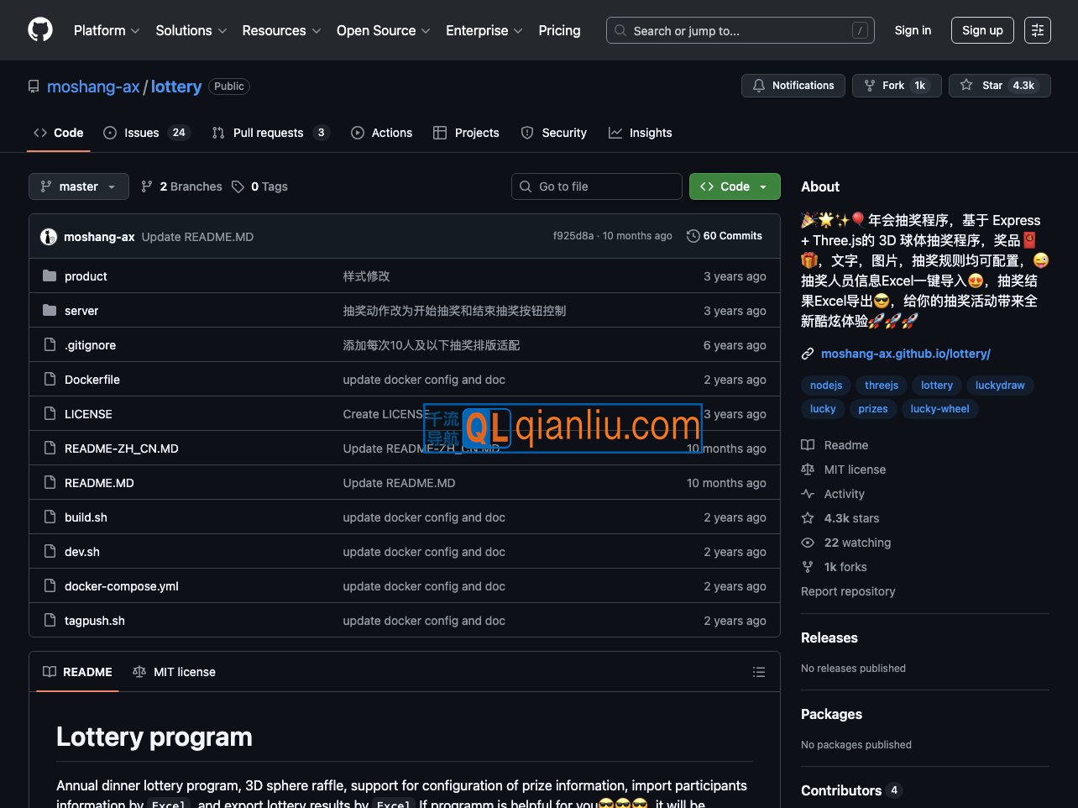Click the README outline list icon
The width and height of the screenshot is (1078, 808).
pos(758,672)
